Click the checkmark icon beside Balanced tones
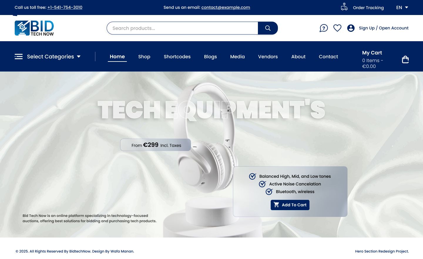Viewport: 423px width, 259px height. tap(253, 176)
